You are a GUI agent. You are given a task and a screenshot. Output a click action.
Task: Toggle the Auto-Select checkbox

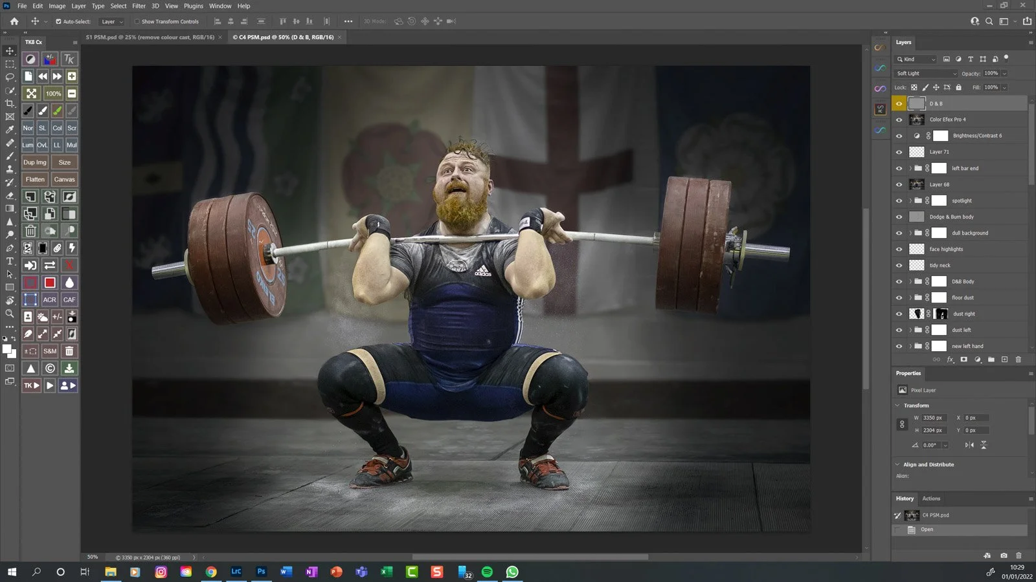click(x=58, y=21)
